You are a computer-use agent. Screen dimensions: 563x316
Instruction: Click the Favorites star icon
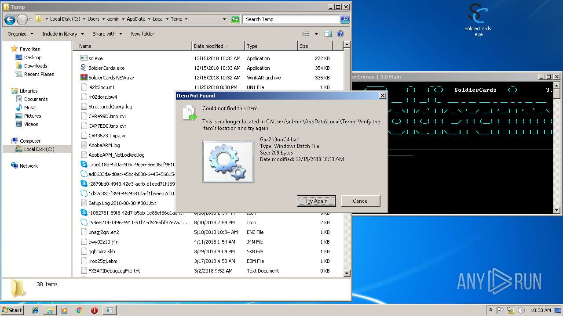coord(15,49)
